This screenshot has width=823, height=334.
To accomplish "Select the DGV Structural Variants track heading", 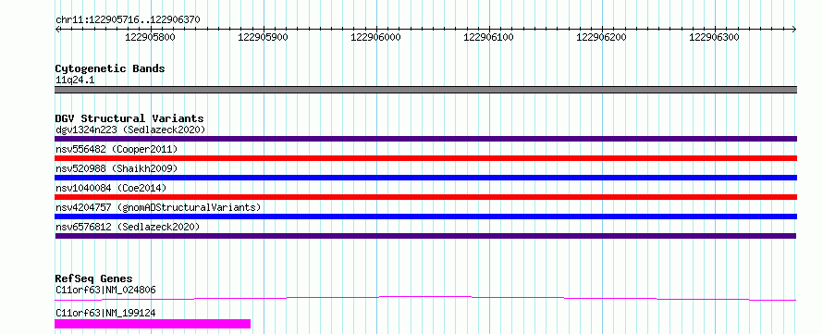I will tap(129, 118).
